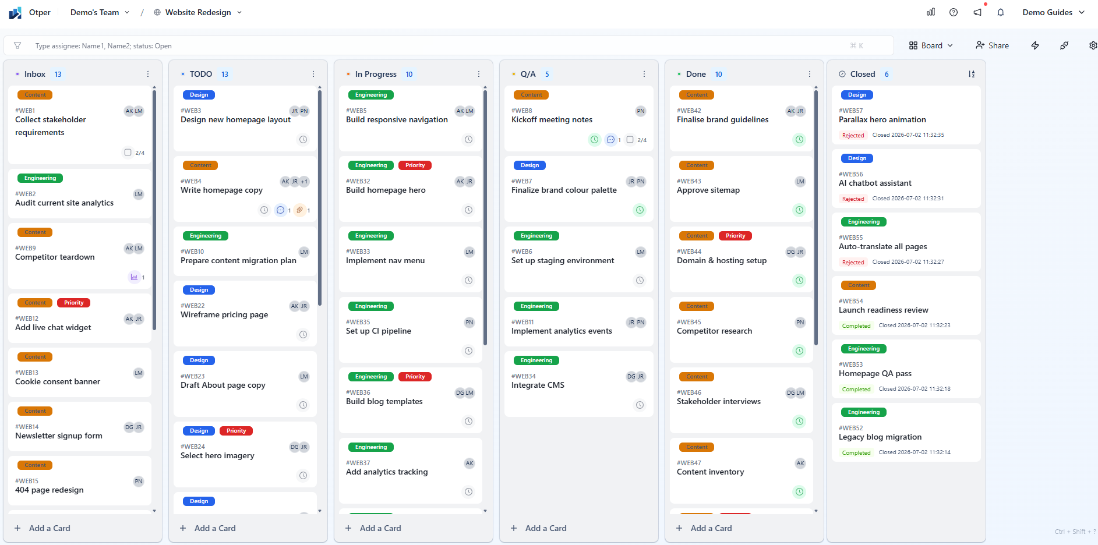
Task: Open the notifications bell
Action: coord(1001,12)
